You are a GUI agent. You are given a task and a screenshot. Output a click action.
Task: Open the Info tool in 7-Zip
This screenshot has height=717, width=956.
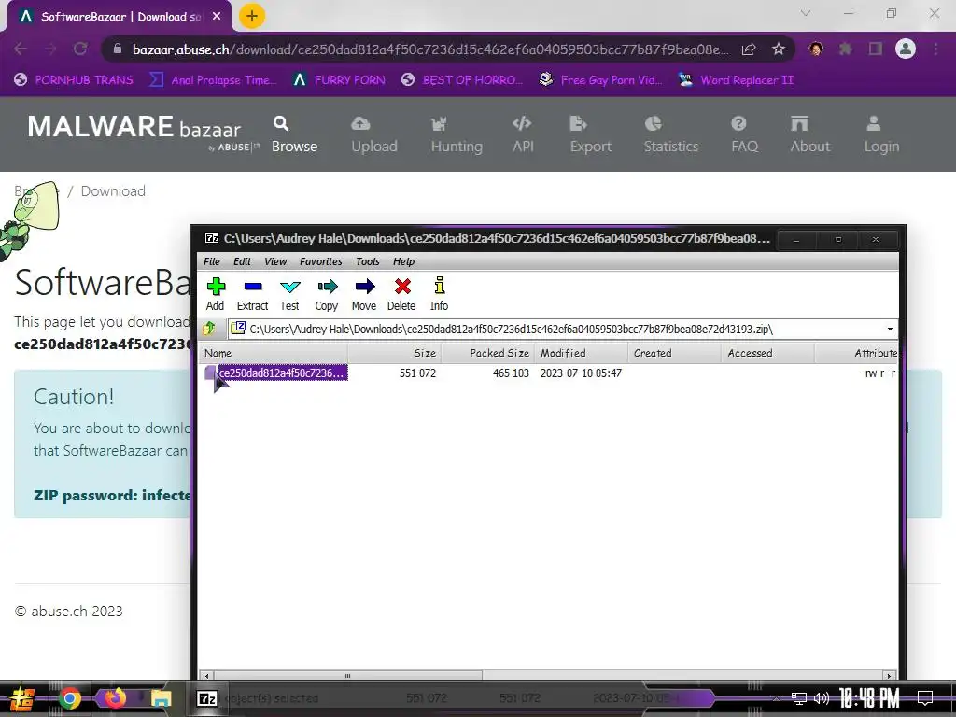click(x=439, y=294)
